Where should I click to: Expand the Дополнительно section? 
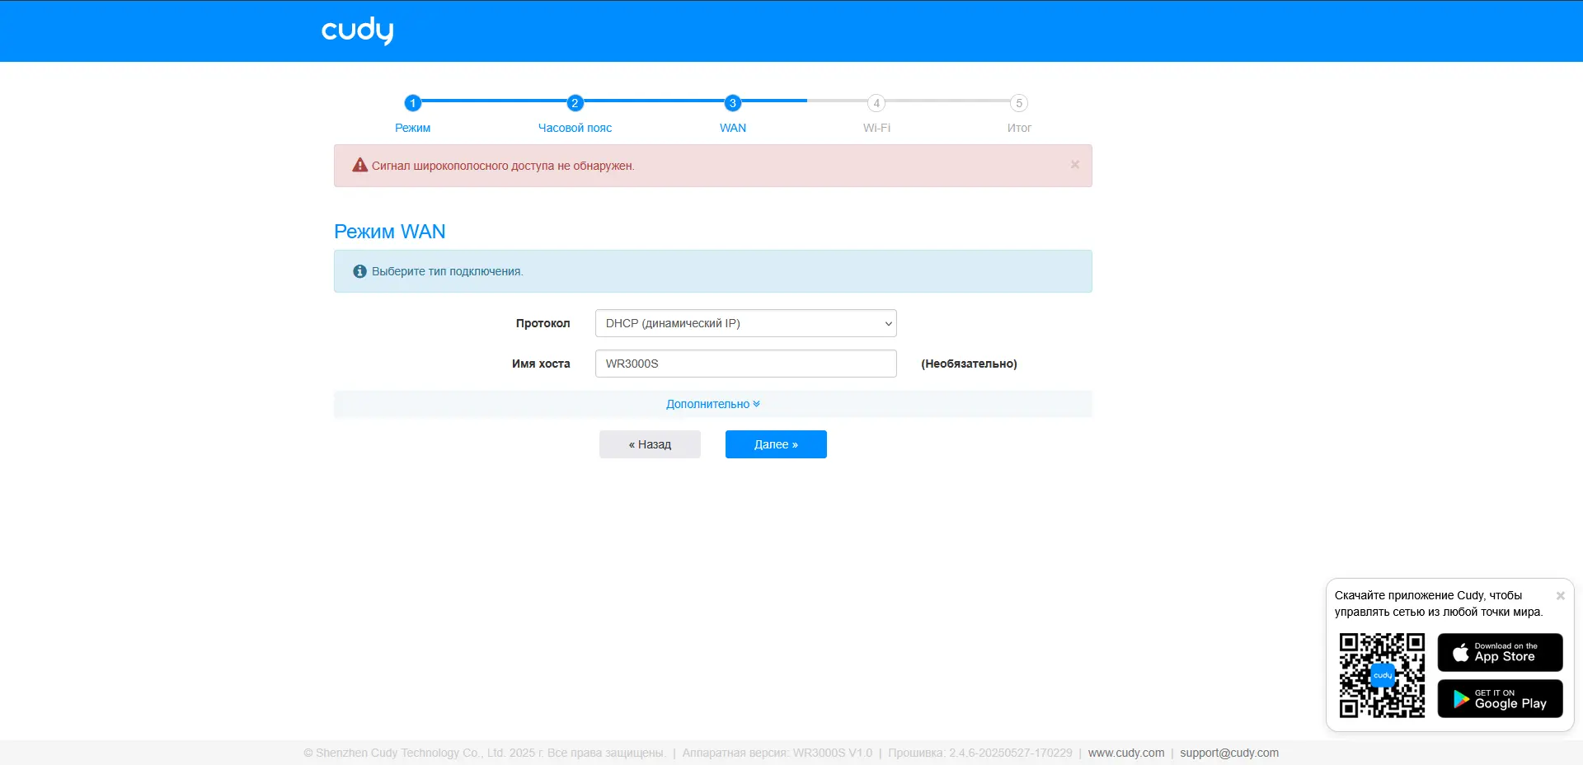(712, 404)
